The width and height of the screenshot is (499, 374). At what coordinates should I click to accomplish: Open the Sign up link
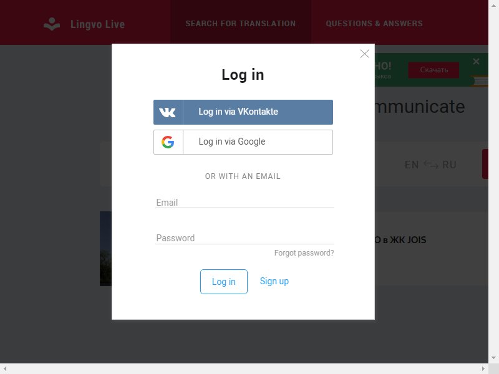[x=274, y=281]
